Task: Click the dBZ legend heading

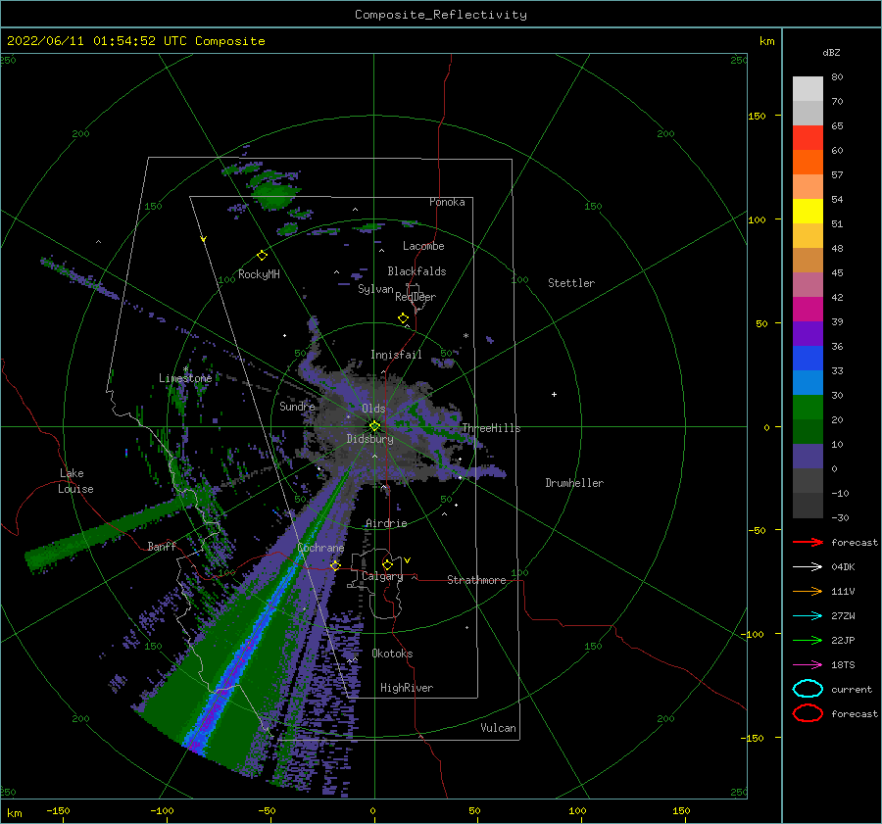Action: (x=831, y=52)
